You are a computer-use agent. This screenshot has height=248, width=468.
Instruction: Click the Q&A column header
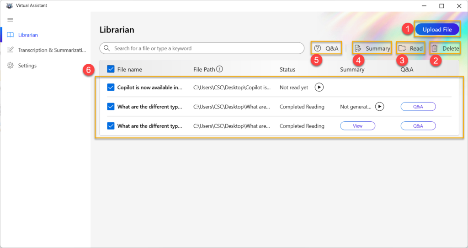(x=407, y=69)
